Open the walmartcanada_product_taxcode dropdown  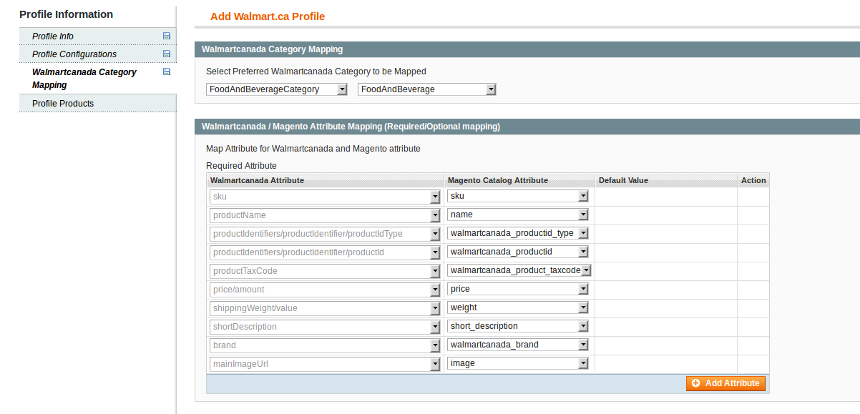519,270
